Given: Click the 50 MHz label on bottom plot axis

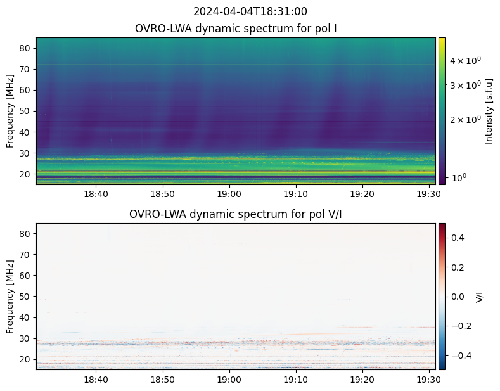Looking at the screenshot, I should coord(25,297).
